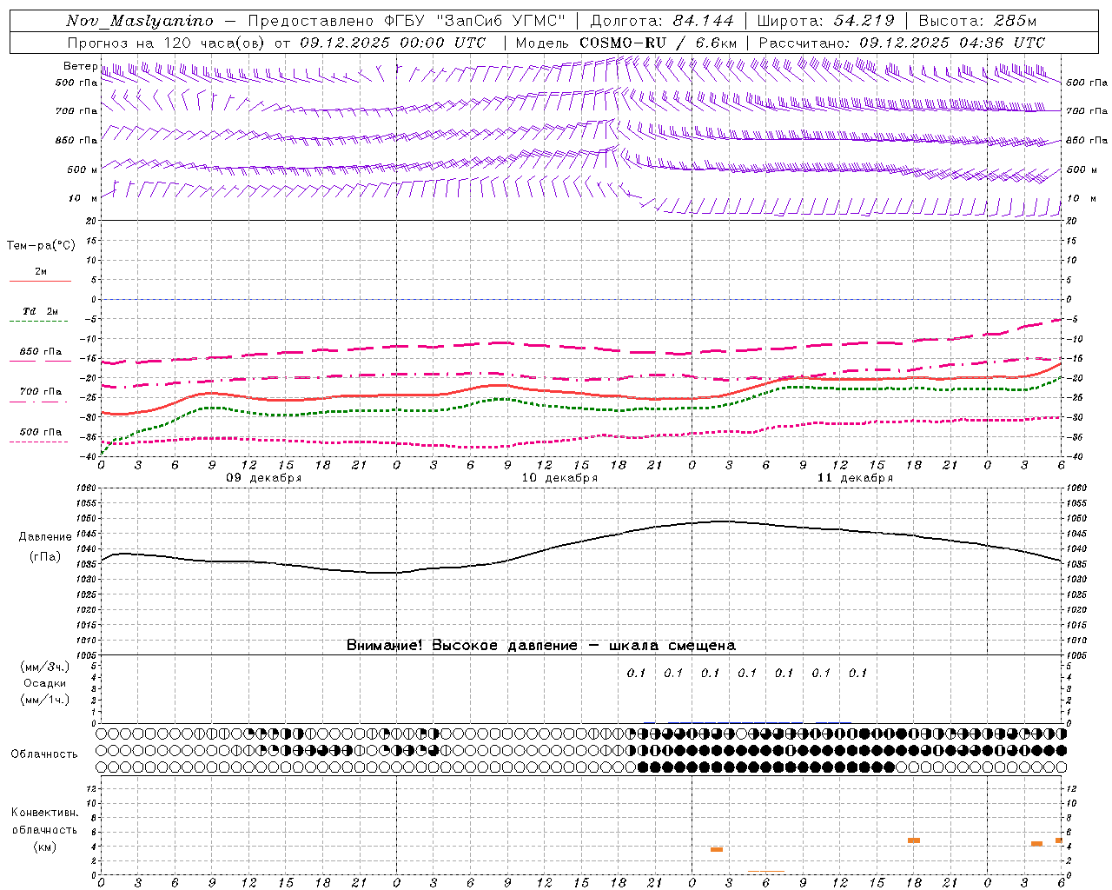
Task: Click the 10 м wind level label on the left
Action: 83,198
